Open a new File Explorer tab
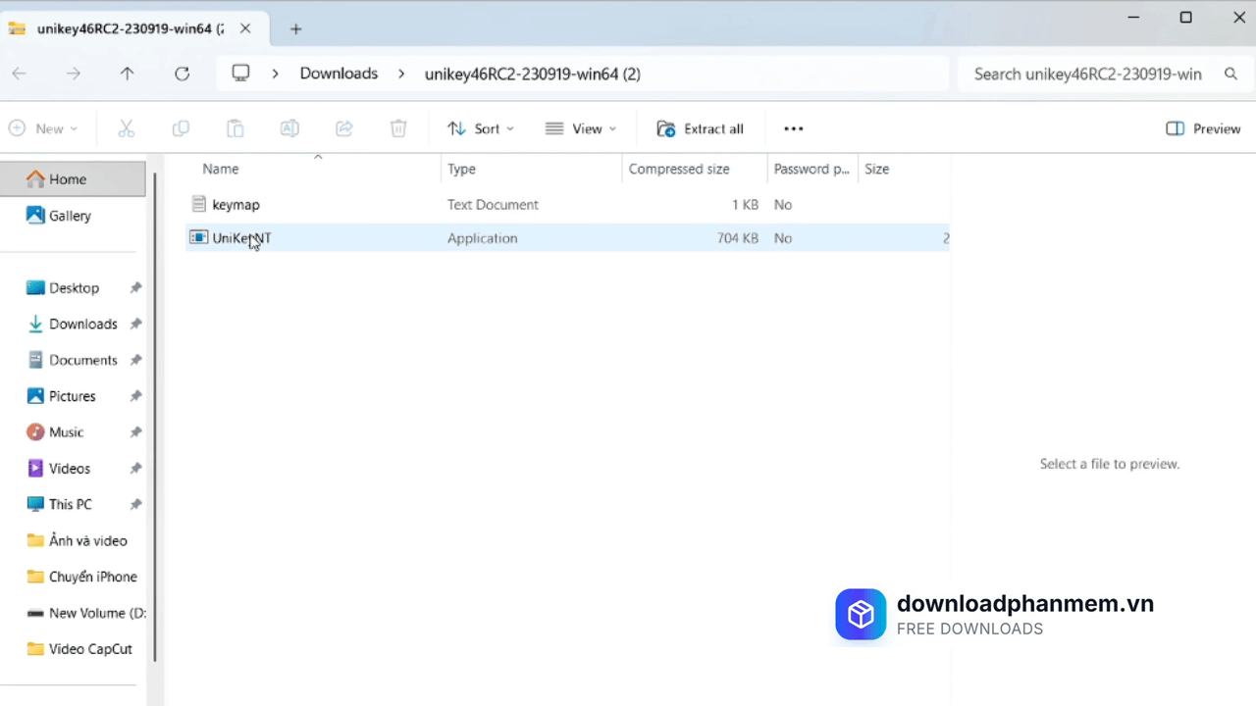 click(296, 28)
